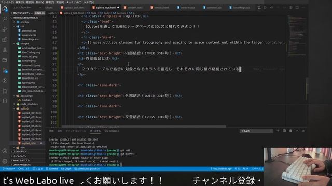Click the tswebbabo.github.io status bar item

pos(87,169)
